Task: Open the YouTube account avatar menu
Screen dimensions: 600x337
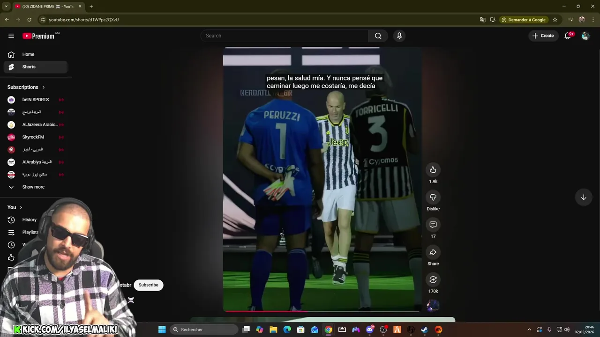Action: [x=585, y=36]
